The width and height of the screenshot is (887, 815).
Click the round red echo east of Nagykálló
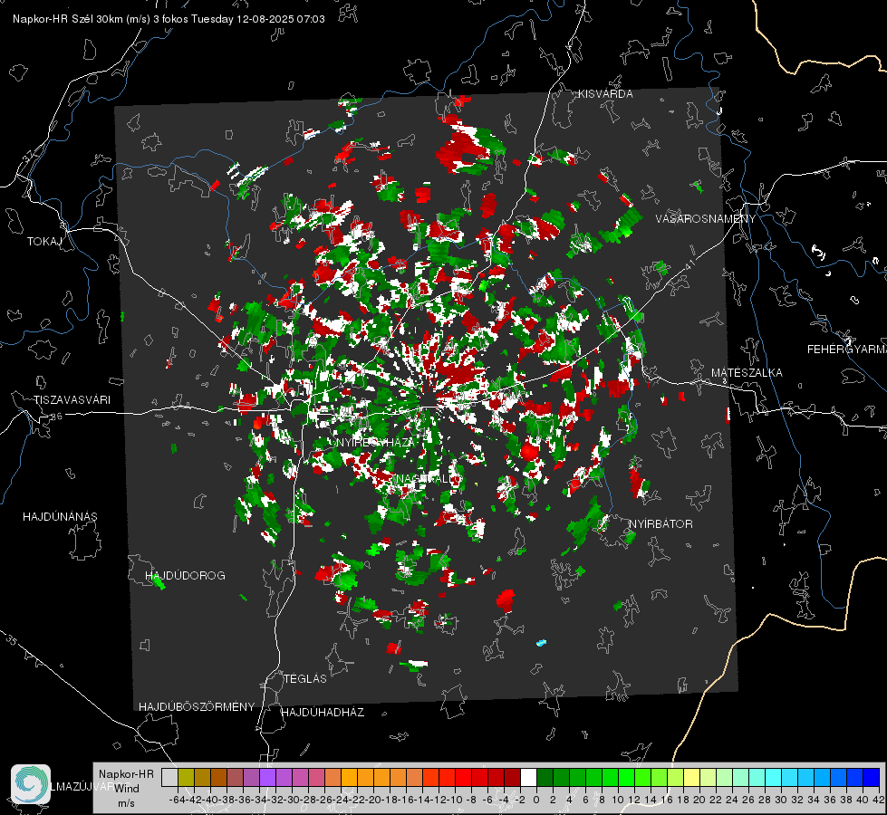(529, 451)
